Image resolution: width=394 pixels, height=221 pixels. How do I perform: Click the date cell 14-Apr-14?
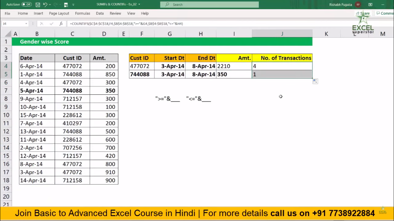37,180
